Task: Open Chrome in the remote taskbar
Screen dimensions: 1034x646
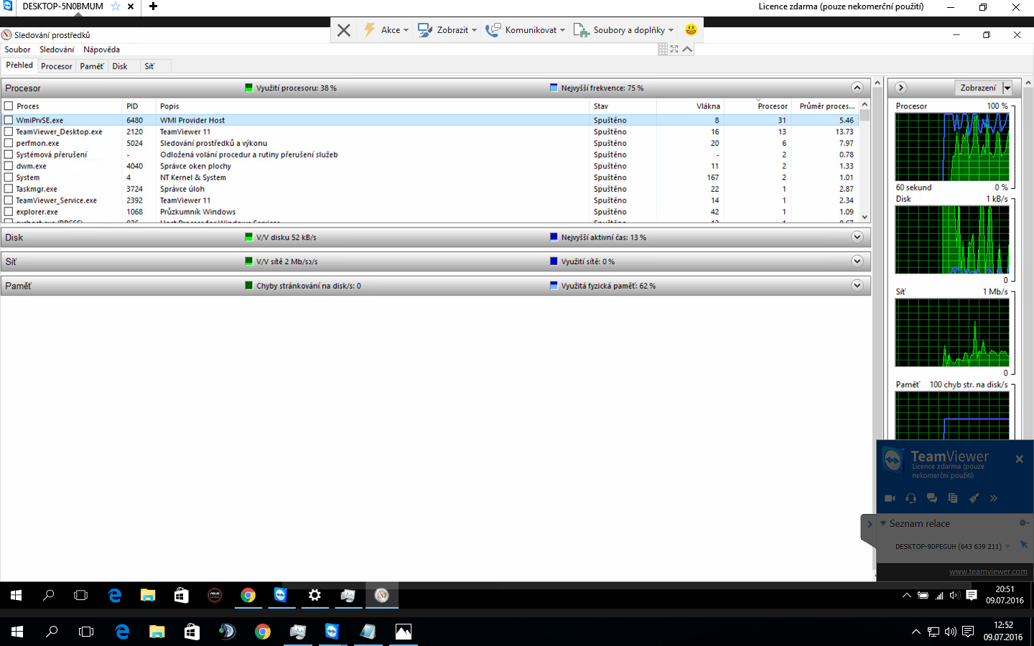Action: click(248, 595)
